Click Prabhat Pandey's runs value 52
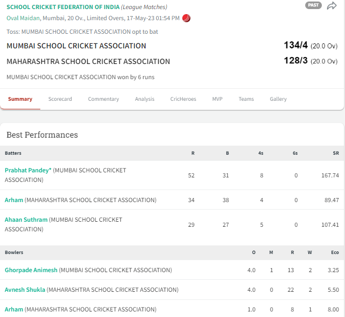 pyautogui.click(x=191, y=175)
